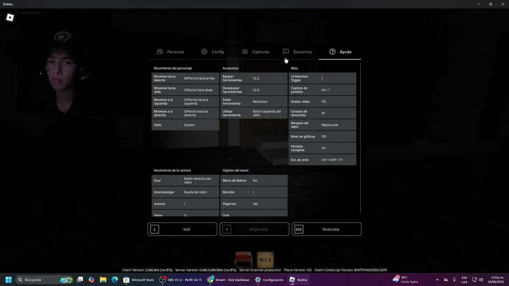Switch to the Stream - Kick Dashboard window
This screenshot has height=286, width=509.
229,280
